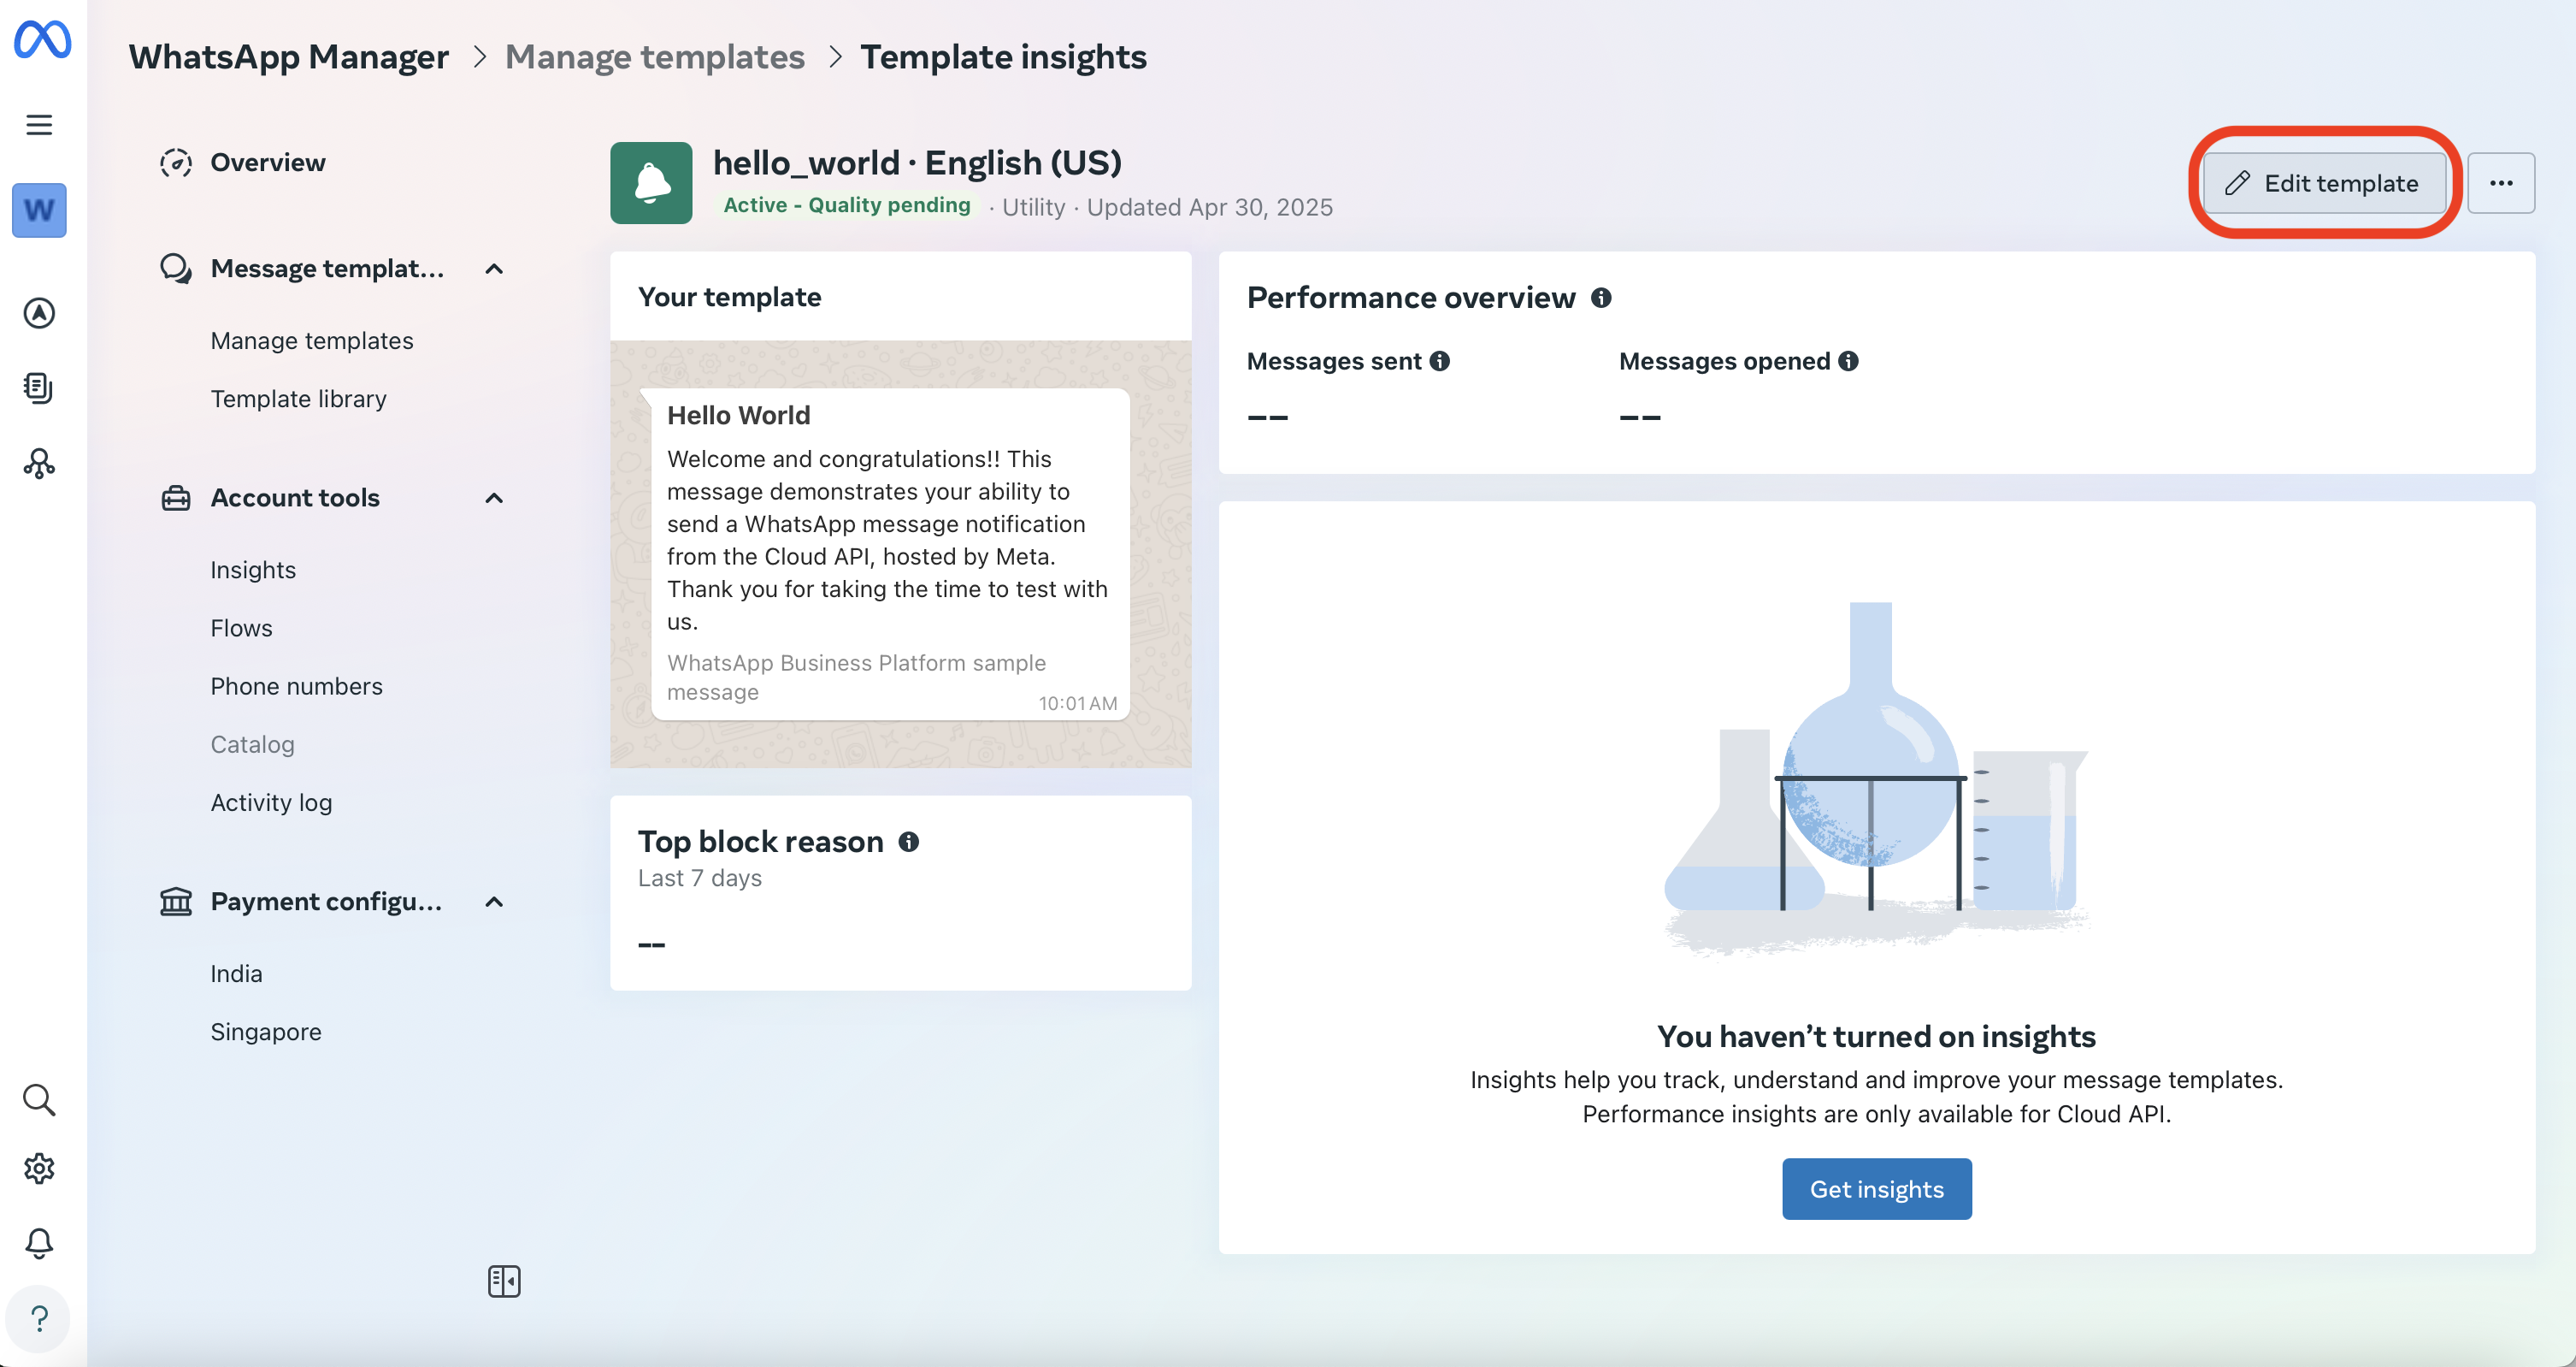Open the hamburger menu in left rail
Viewport: 2576px width, 1367px height.
click(39, 125)
